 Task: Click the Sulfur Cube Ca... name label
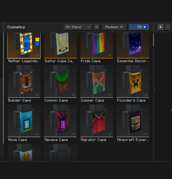(x=59, y=61)
